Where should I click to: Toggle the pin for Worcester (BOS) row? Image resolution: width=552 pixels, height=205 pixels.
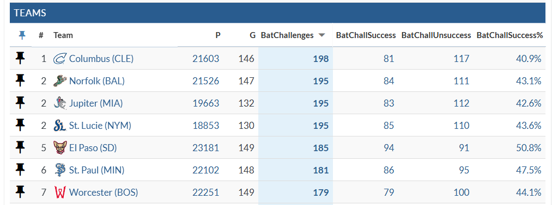20,192
